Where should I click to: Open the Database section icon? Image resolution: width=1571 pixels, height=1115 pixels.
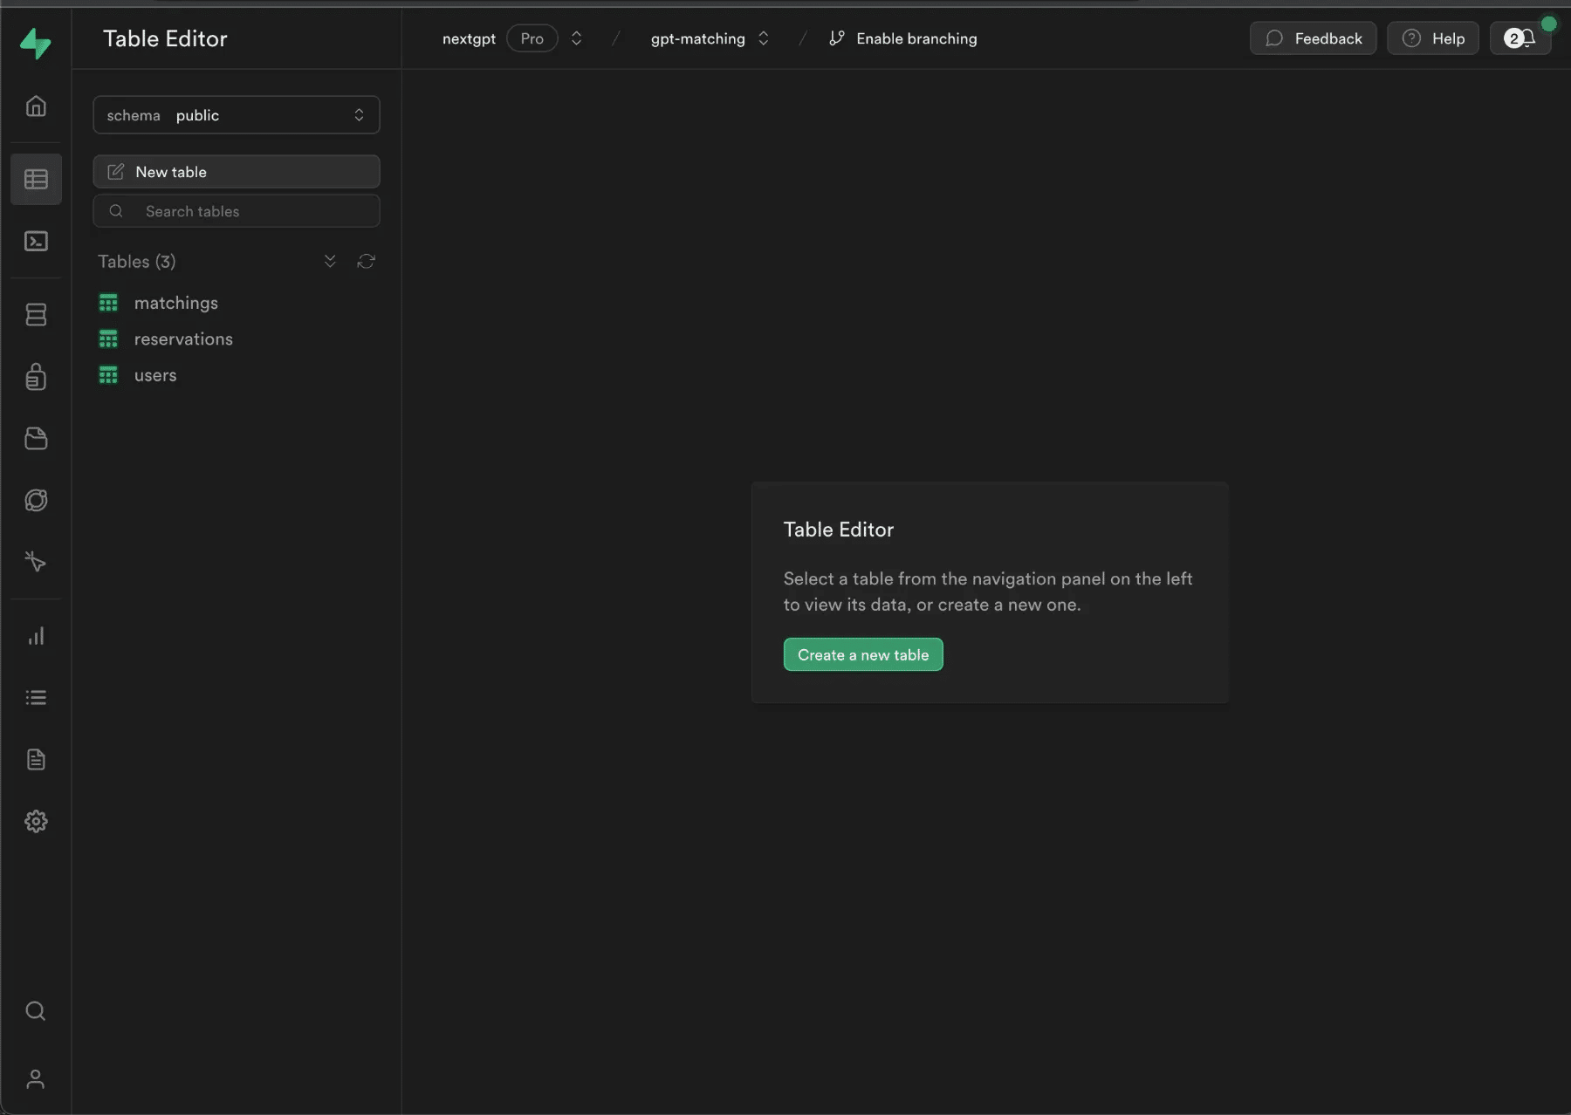(x=36, y=315)
